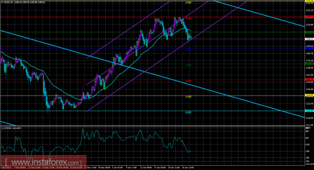The image size is (314, 170).
Task: Click the yellow top pivot price tag
Action: point(309,1)
